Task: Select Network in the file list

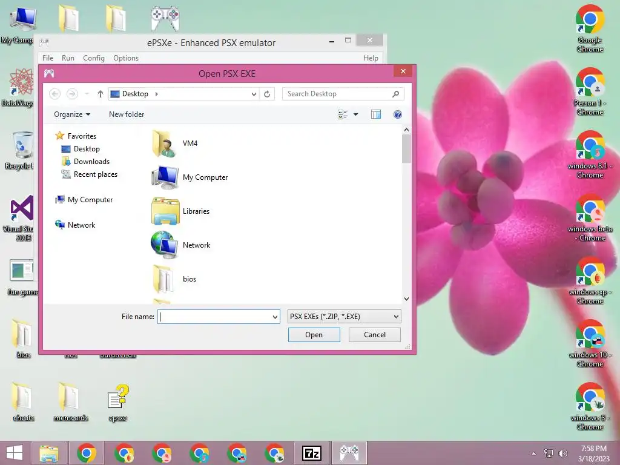Action: [180, 245]
